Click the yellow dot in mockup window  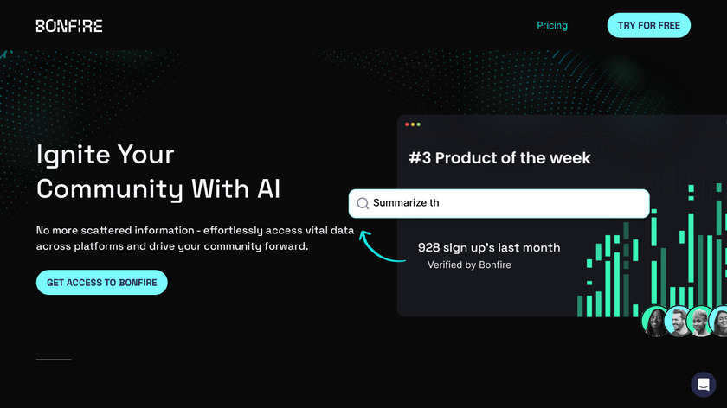pyautogui.click(x=413, y=124)
